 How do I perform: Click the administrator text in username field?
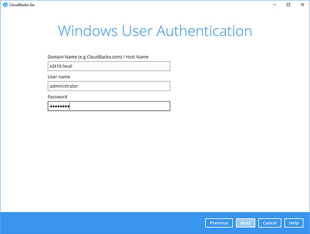click(x=64, y=86)
